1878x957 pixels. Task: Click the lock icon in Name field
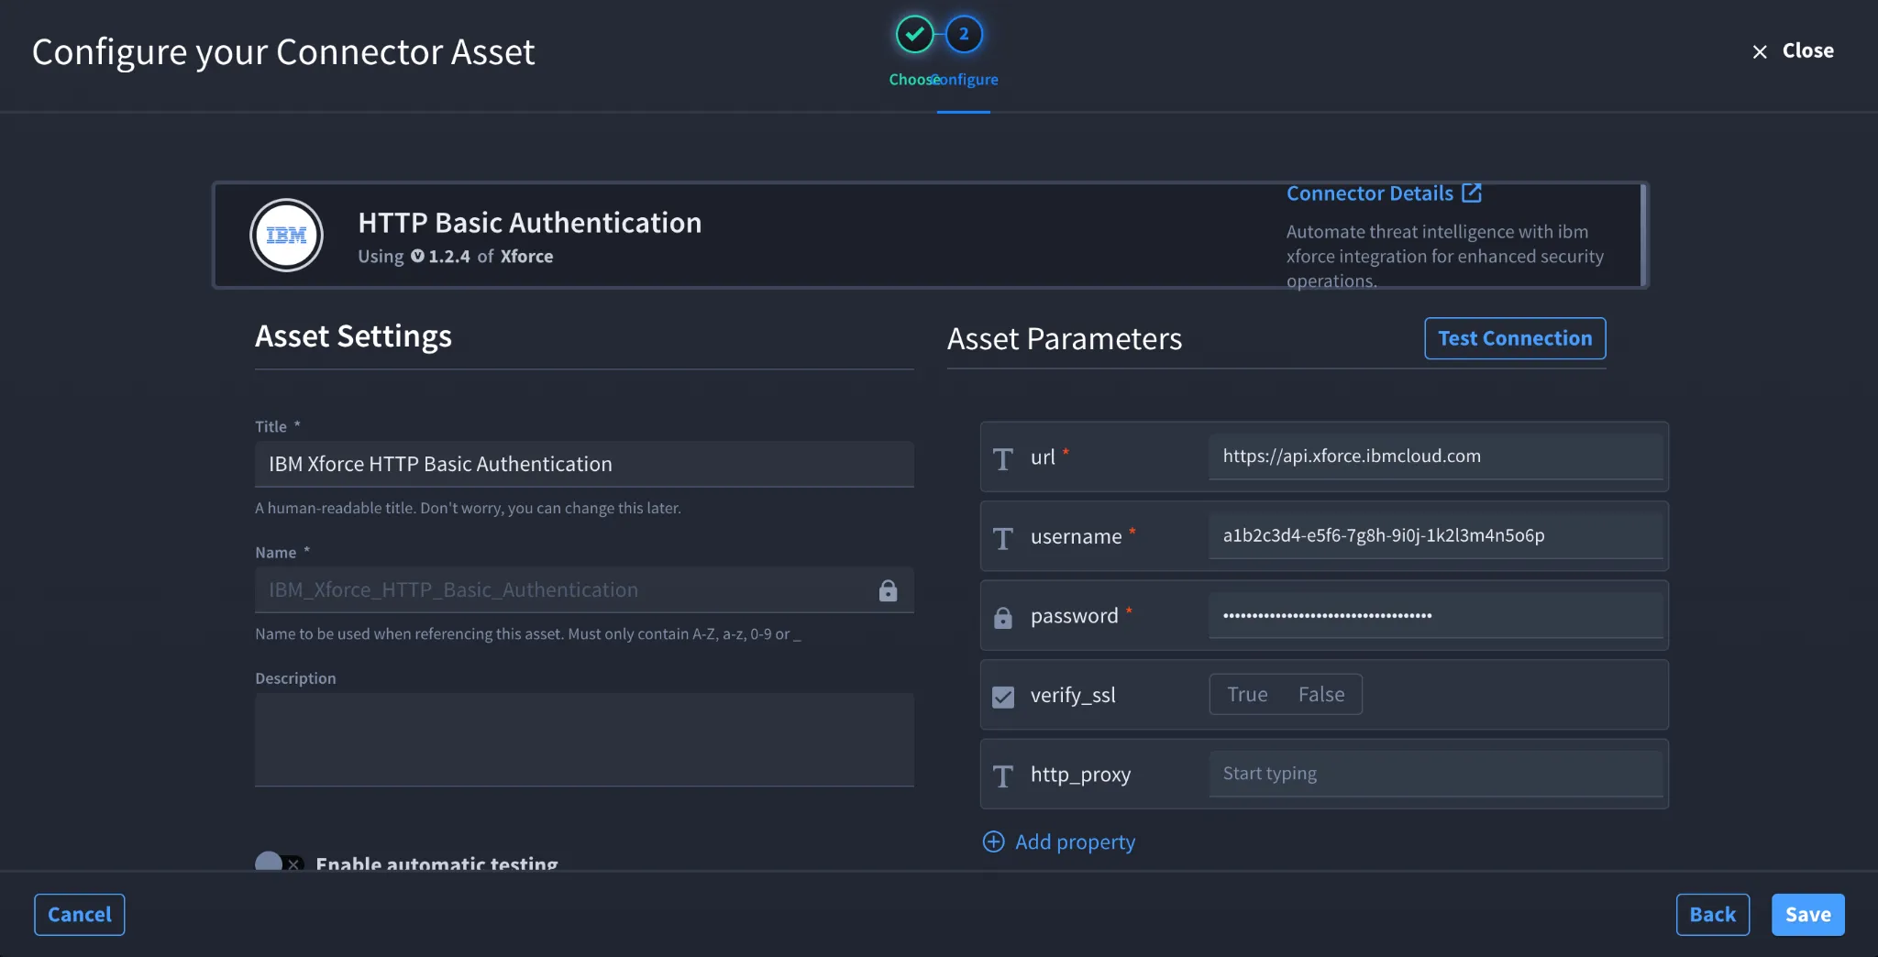tap(888, 590)
